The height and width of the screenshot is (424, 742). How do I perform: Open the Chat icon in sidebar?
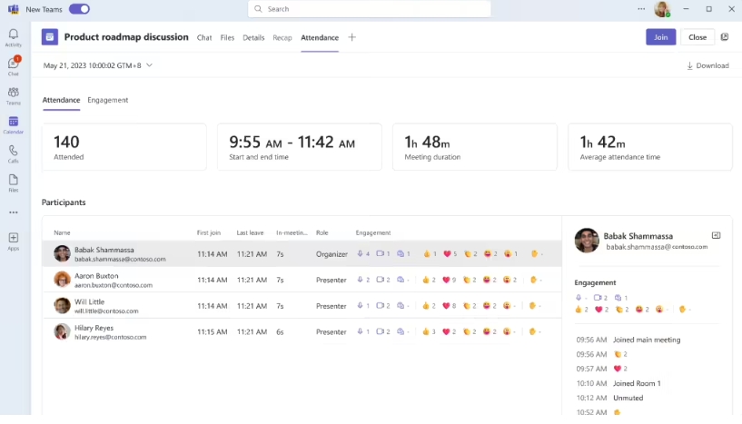click(13, 65)
